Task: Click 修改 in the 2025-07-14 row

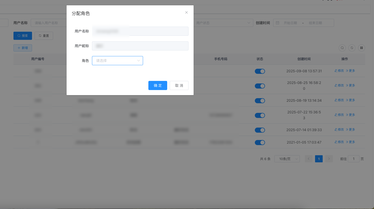Action: pos(339,130)
